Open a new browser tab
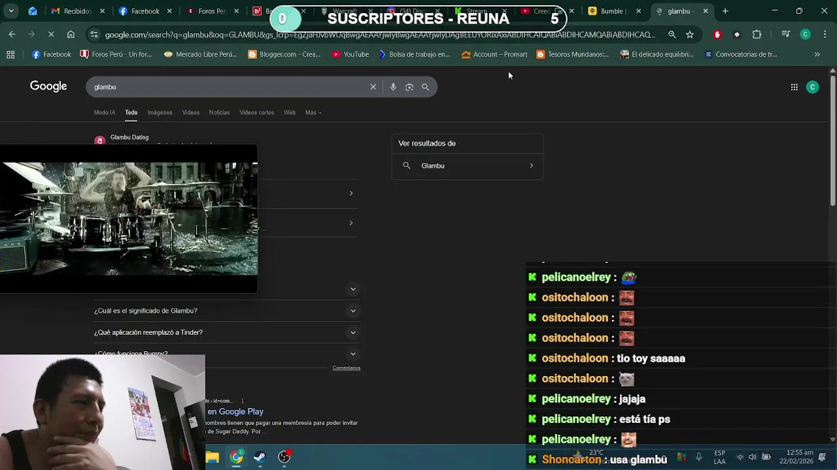This screenshot has height=470, width=837. 725,11
